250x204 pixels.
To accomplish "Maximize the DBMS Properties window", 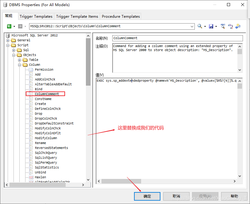I will coord(229,5).
